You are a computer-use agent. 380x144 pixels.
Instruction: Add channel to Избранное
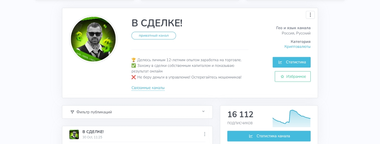point(292,76)
